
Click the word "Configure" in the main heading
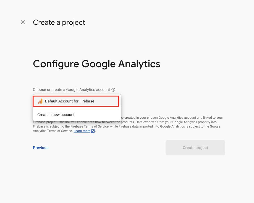click(56, 64)
